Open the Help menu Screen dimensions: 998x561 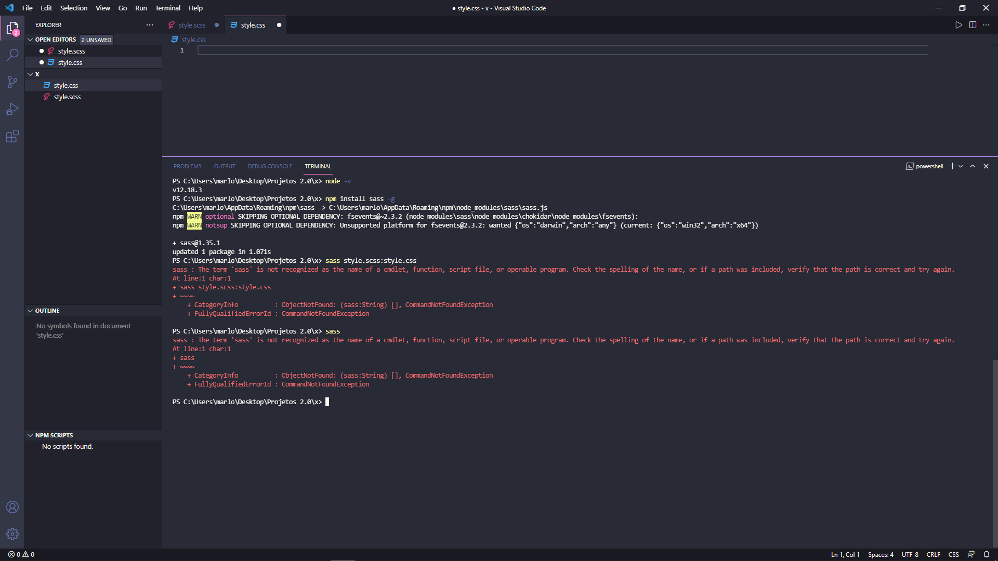[196, 8]
